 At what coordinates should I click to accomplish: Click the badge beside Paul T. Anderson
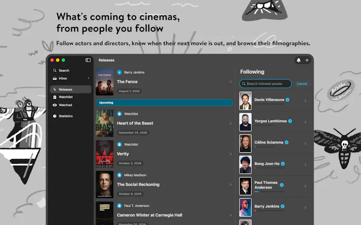point(119,206)
